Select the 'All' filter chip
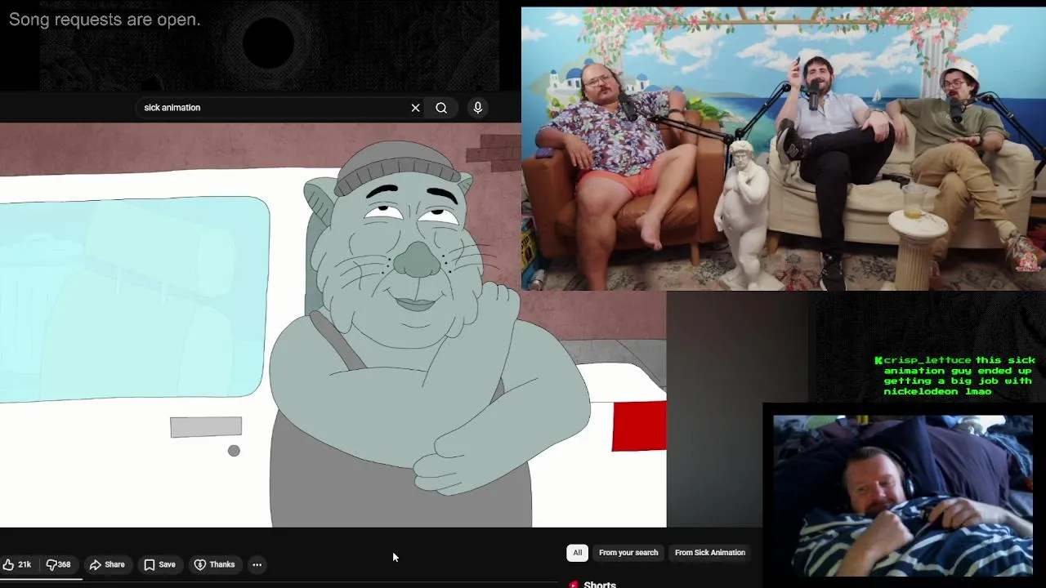 577,553
